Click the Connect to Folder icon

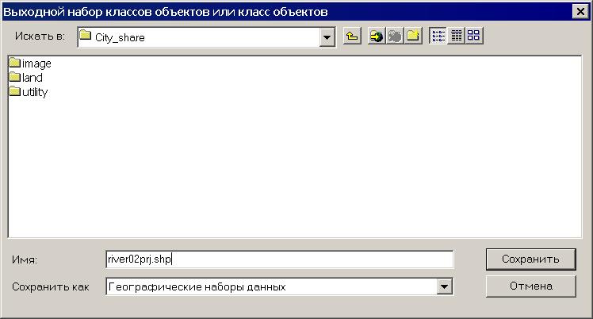(377, 37)
